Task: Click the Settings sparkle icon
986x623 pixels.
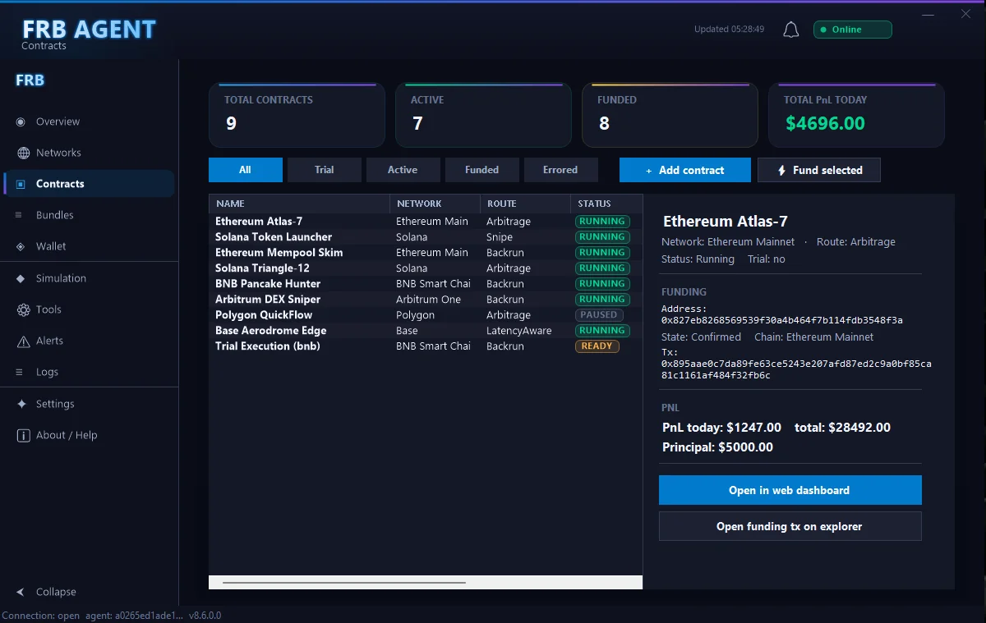Action: pos(21,404)
